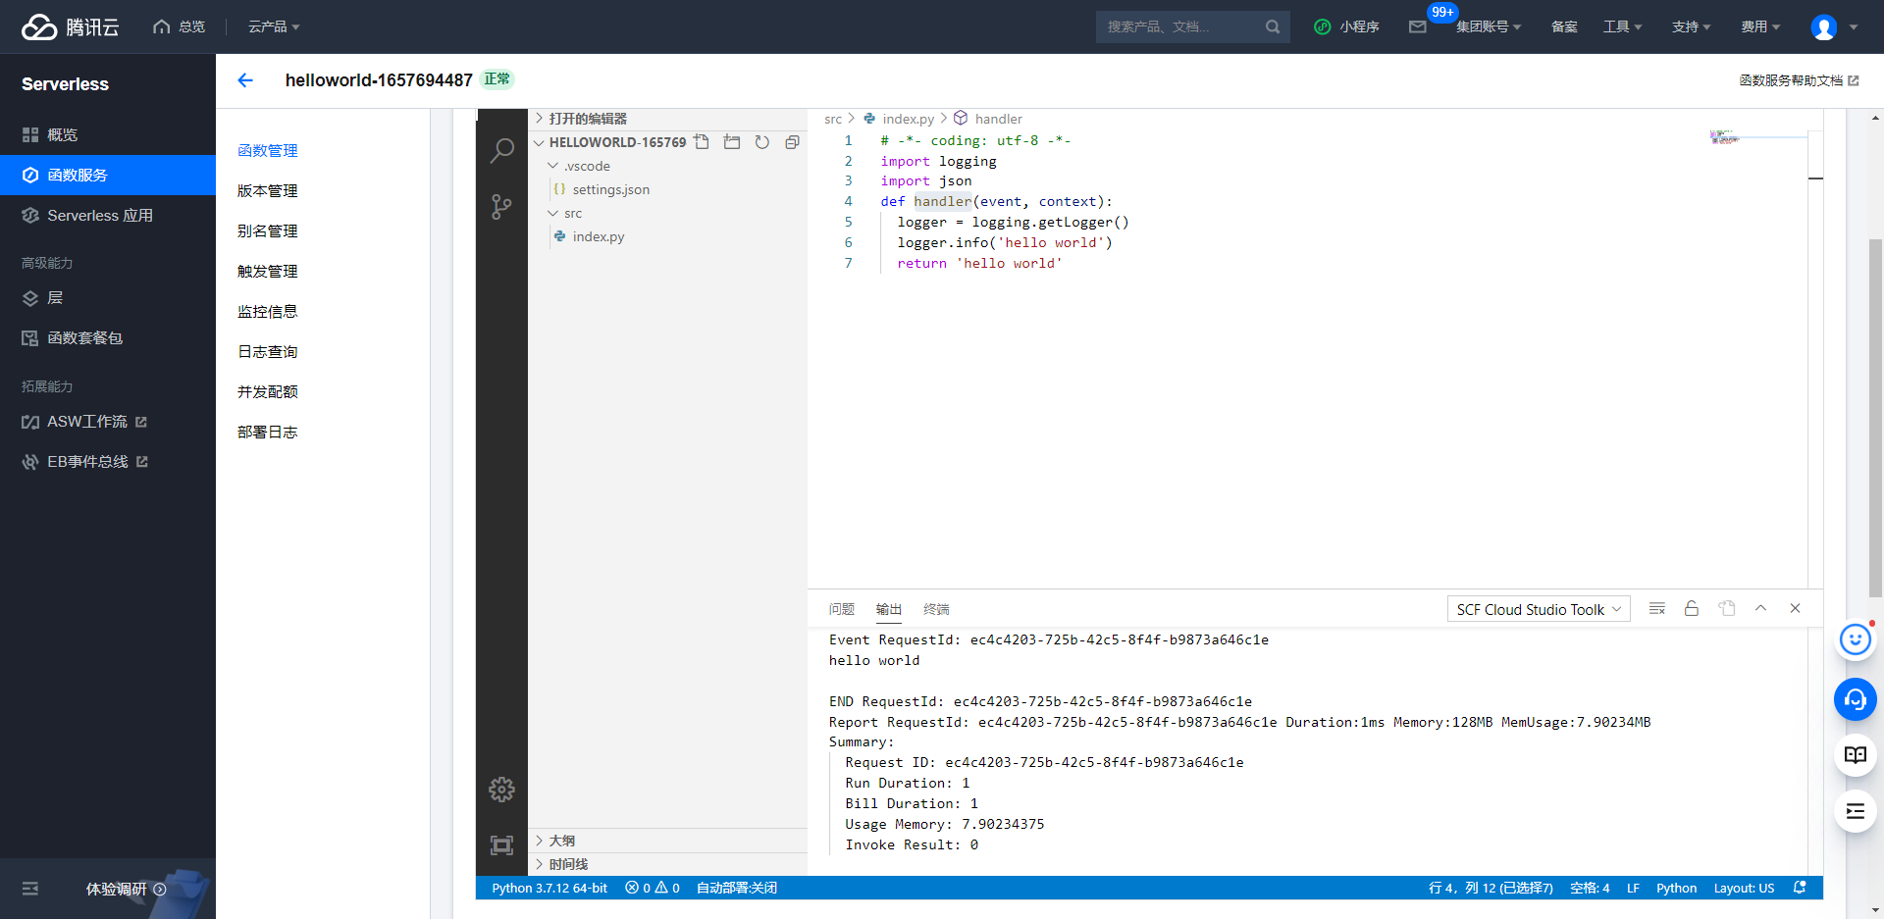Open the messages mail icon with 99+ badge
Image resolution: width=1884 pixels, height=919 pixels.
pyautogui.click(x=1418, y=26)
